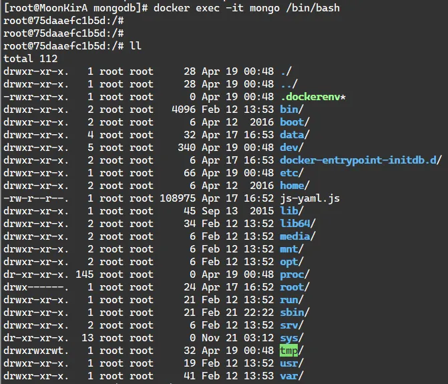Screen dimensions: 448x384
Task: Click the typed 'll' command
Action: (x=135, y=46)
